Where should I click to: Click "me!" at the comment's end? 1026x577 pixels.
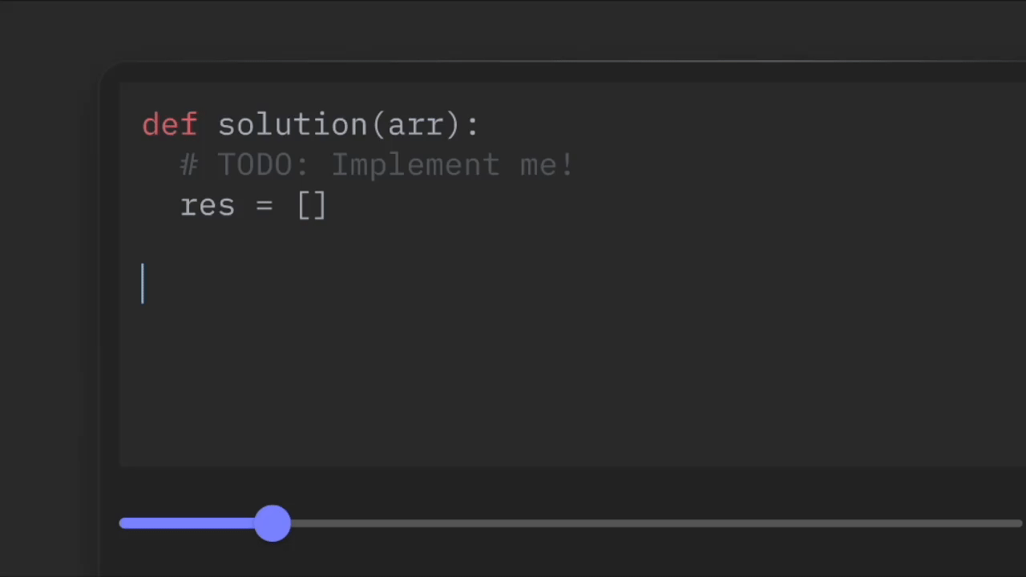pyautogui.click(x=547, y=165)
